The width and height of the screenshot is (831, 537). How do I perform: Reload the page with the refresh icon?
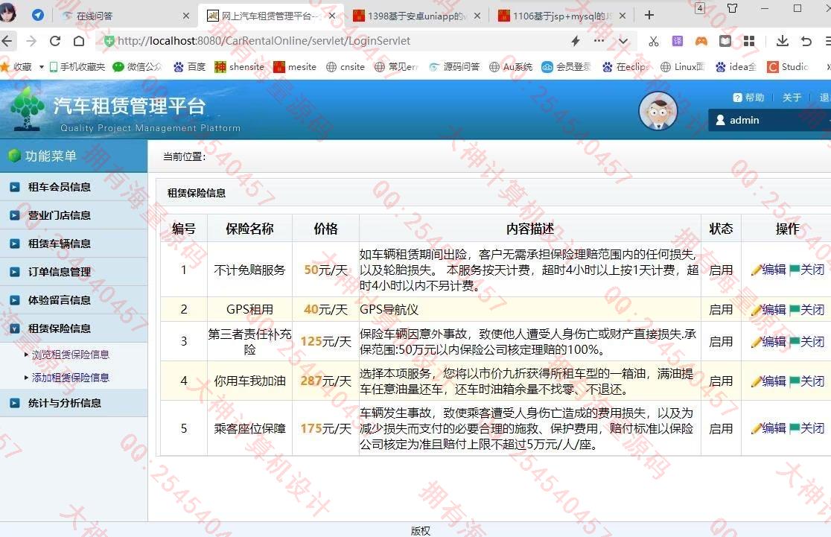(x=55, y=41)
